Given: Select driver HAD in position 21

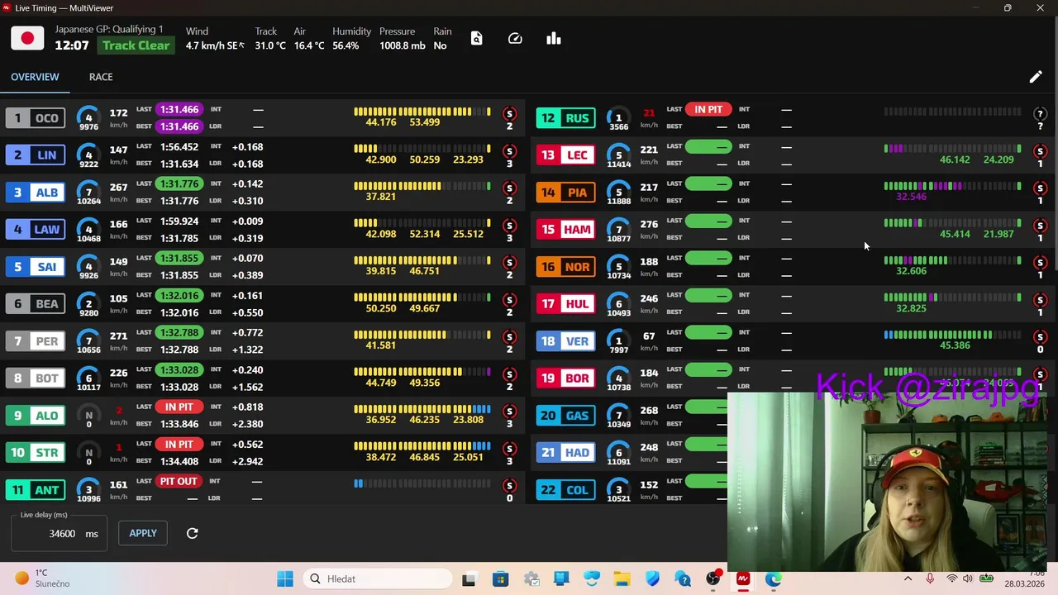Looking at the screenshot, I should pos(565,453).
